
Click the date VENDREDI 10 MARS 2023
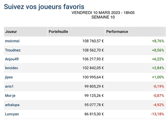pos(96,13)
